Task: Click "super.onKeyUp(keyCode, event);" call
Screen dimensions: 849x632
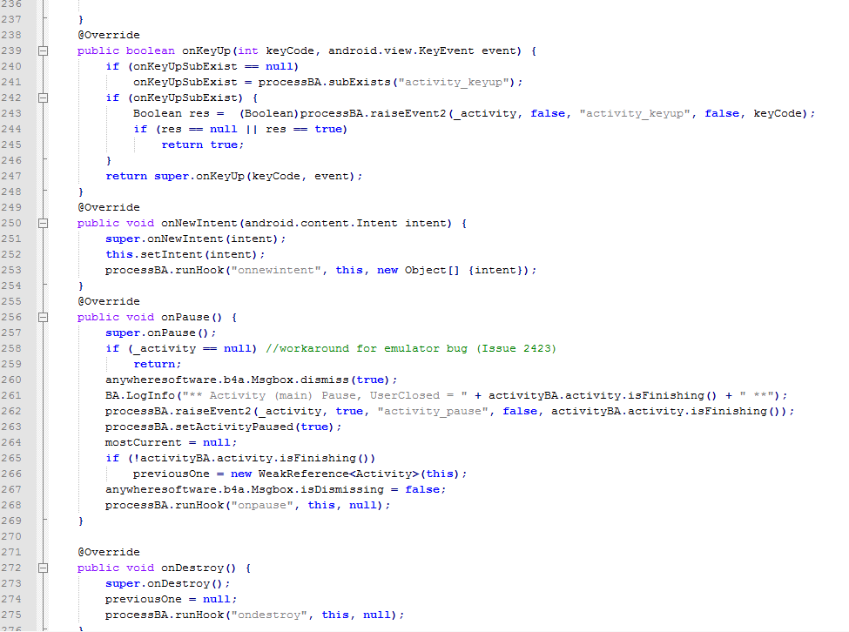Action: pyautogui.click(x=258, y=177)
